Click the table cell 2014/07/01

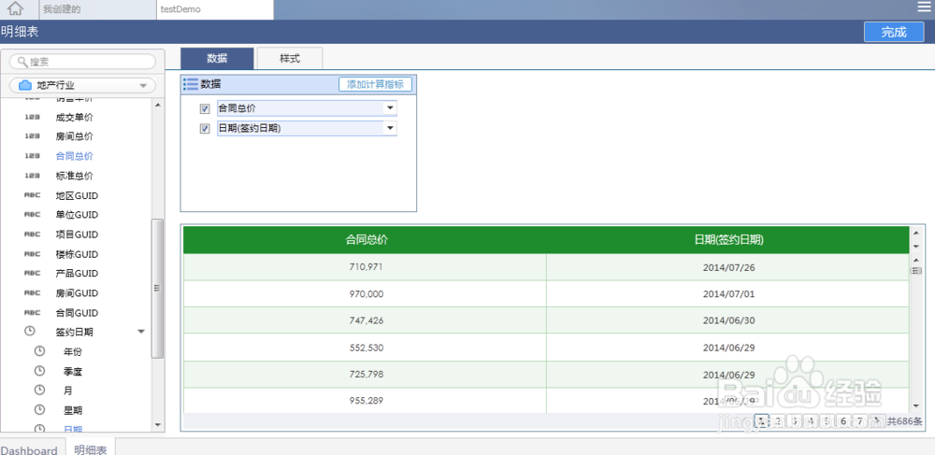[728, 293]
